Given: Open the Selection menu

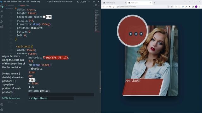Looking at the screenshot, I should (14, 2).
